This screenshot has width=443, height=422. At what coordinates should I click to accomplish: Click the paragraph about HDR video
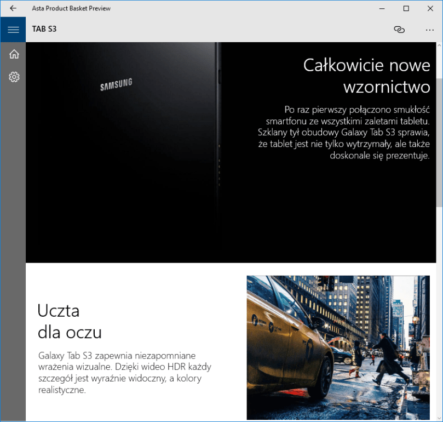tap(125, 373)
